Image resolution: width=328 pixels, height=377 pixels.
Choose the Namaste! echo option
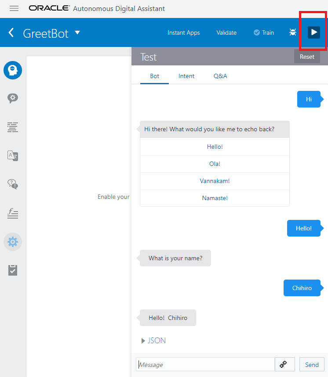215,198
